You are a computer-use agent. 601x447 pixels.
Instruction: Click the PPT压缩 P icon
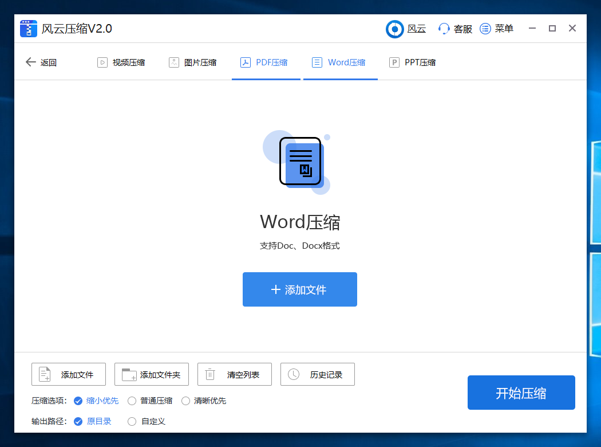click(394, 62)
